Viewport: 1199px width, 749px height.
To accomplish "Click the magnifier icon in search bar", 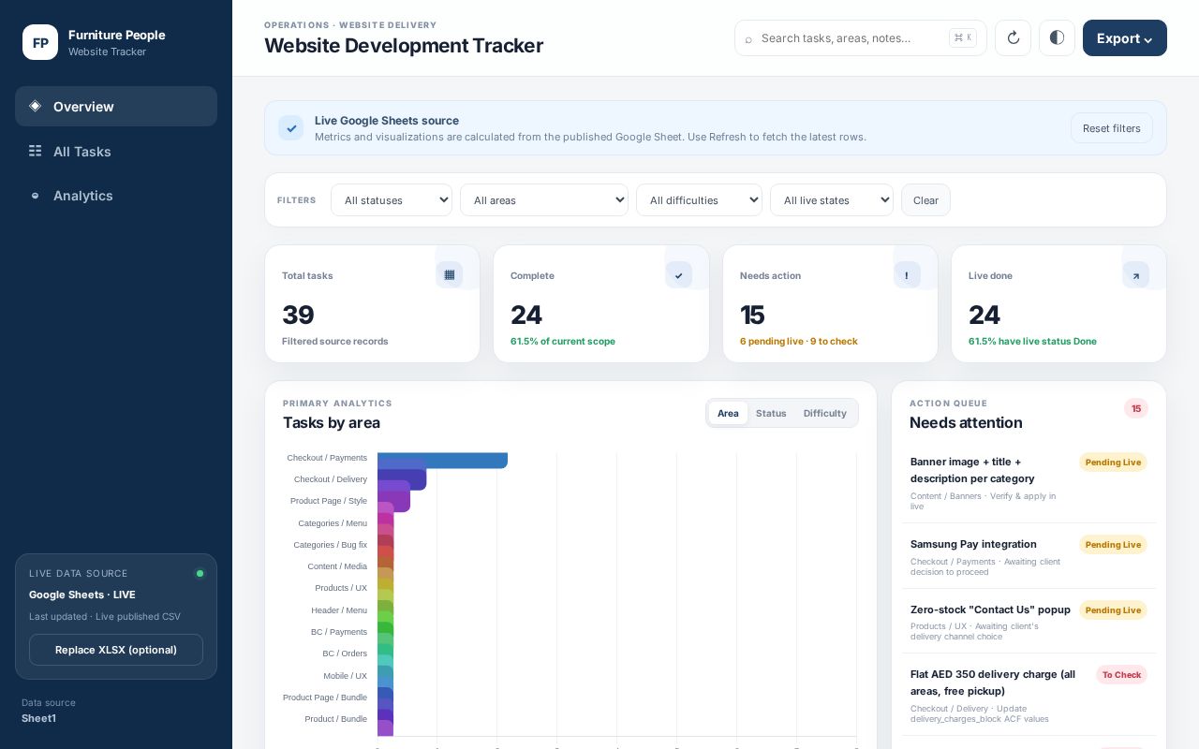I will 748,38.
